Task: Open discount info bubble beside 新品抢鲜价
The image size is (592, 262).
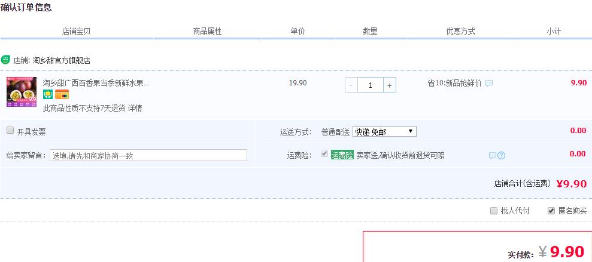Action: click(489, 84)
